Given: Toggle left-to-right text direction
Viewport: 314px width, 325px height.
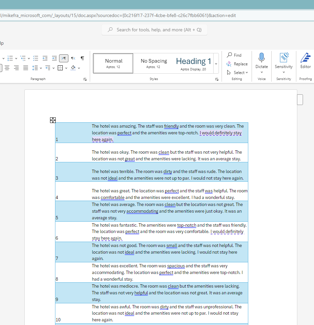Looking at the screenshot, I should [63, 58].
